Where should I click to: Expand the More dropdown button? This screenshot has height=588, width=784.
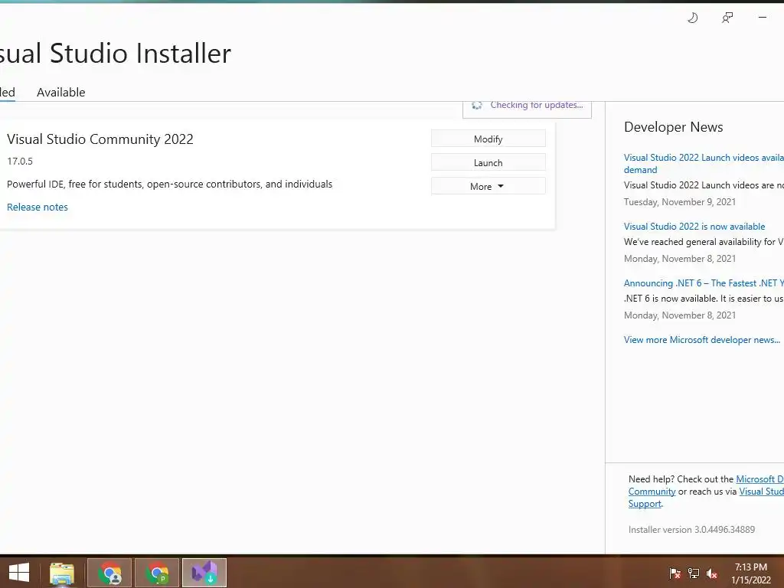488,186
